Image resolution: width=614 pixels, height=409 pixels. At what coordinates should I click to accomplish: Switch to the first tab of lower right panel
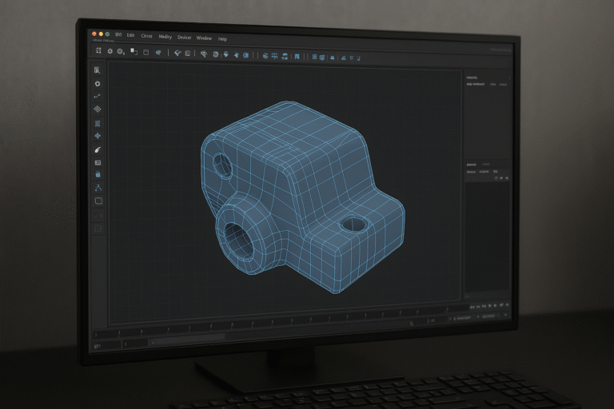click(x=471, y=165)
